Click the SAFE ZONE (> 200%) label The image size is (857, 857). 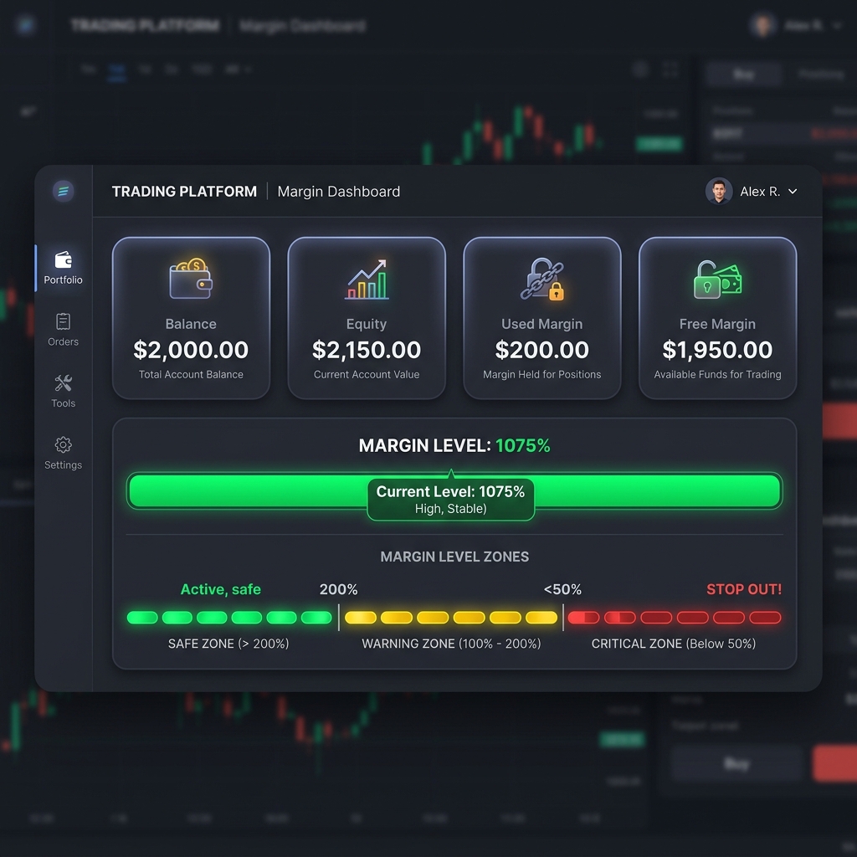(228, 644)
